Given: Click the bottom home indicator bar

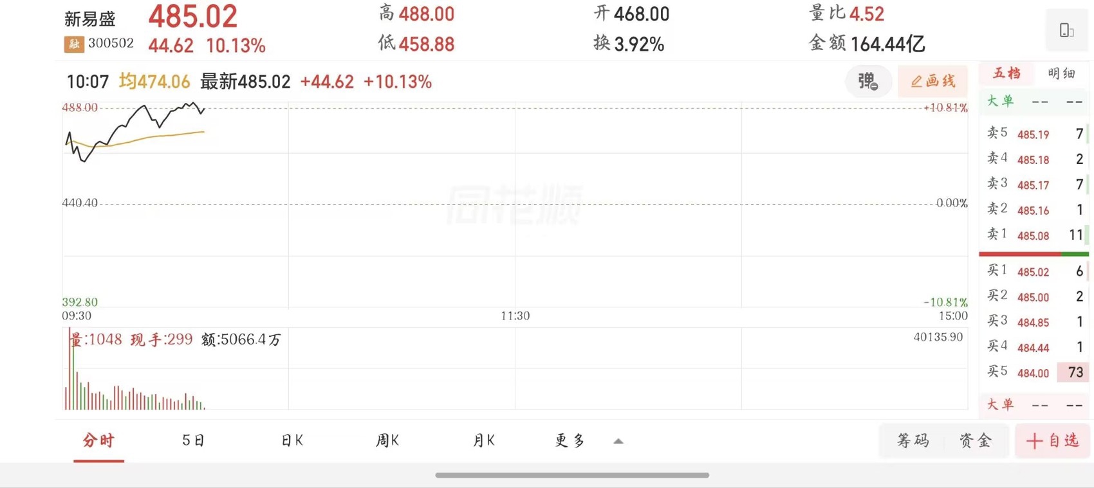Looking at the screenshot, I should click(572, 475).
